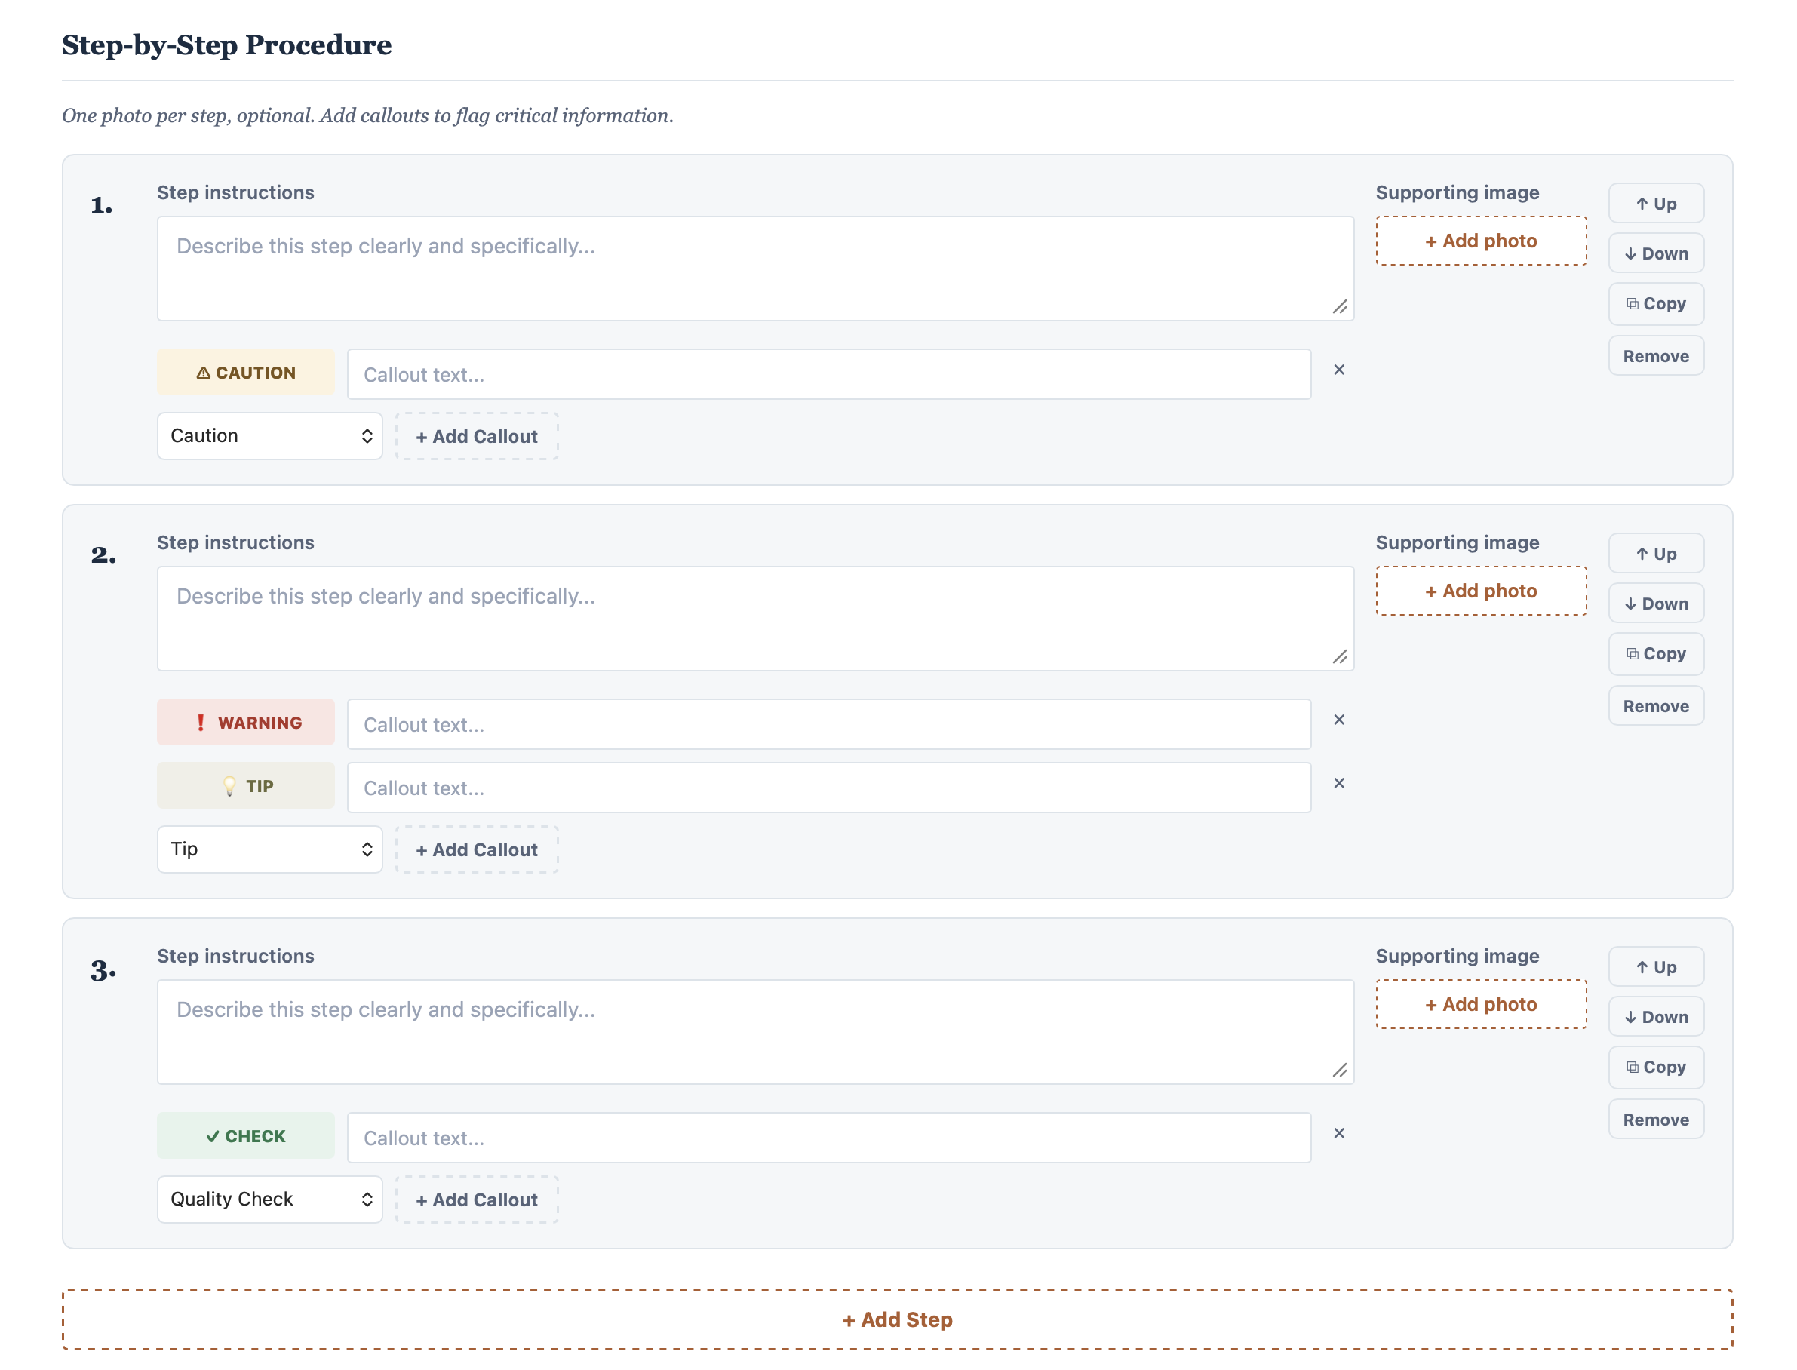This screenshot has width=1797, height=1370.
Task: Remove step 2 from the procedure
Action: point(1655,706)
